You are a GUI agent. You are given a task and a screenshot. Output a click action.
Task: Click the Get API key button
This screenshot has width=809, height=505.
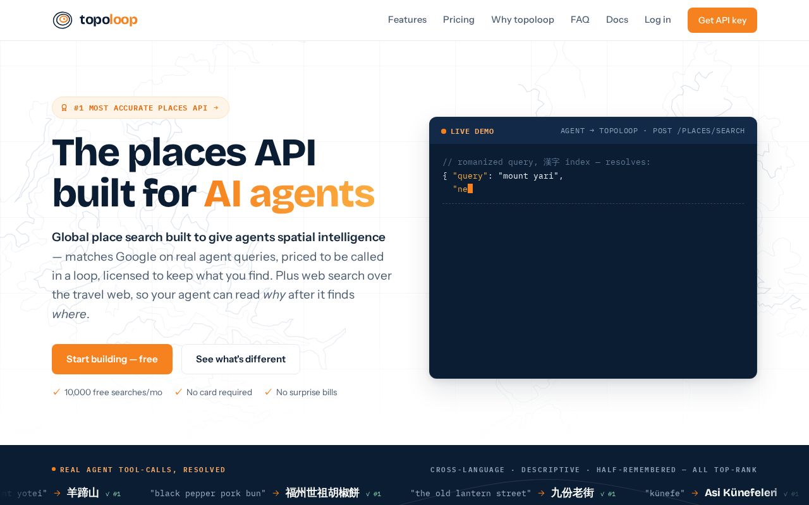pos(722,20)
